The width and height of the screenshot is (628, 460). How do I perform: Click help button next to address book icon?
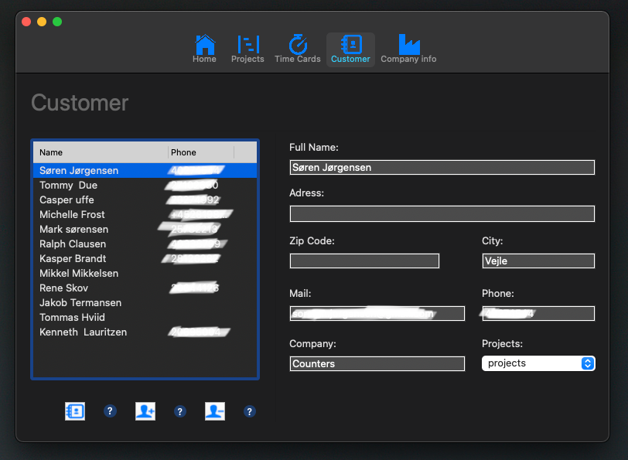[x=110, y=411]
